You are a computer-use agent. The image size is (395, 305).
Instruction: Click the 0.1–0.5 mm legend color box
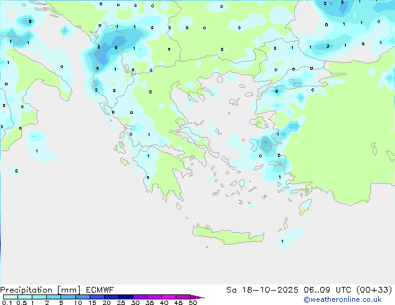(11, 297)
